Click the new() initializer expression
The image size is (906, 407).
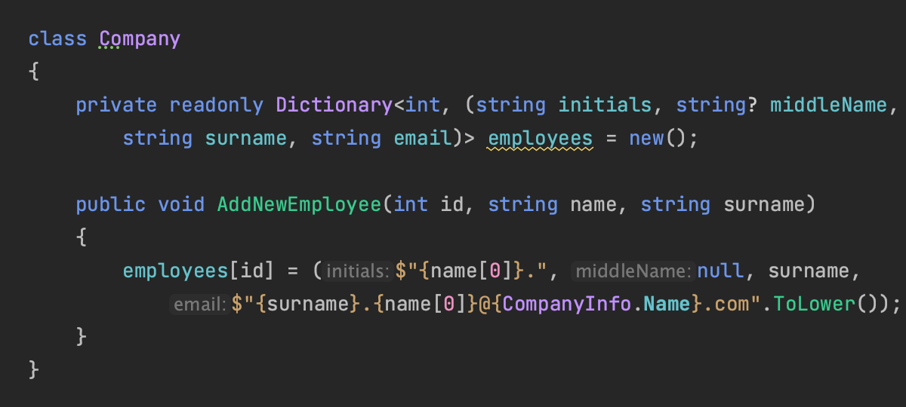656,138
